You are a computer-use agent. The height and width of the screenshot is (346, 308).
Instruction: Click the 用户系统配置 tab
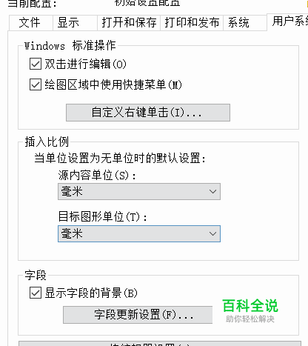tap(287, 21)
